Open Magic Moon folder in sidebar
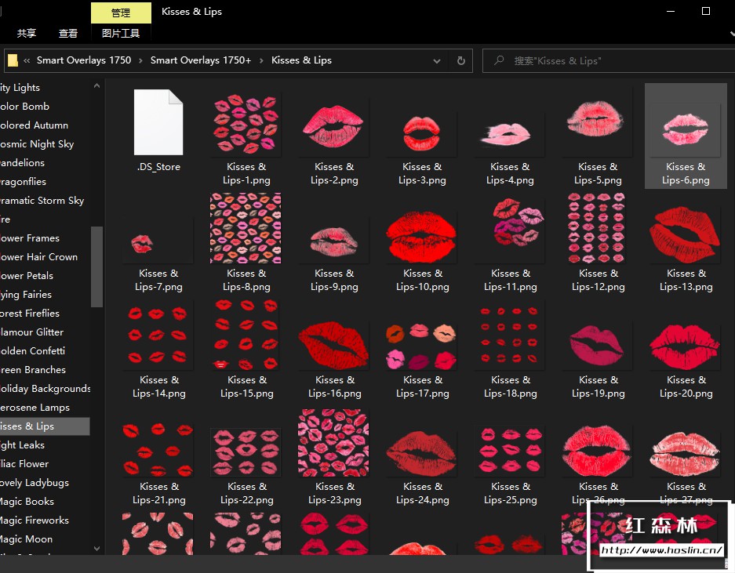The height and width of the screenshot is (573, 735). (26, 539)
